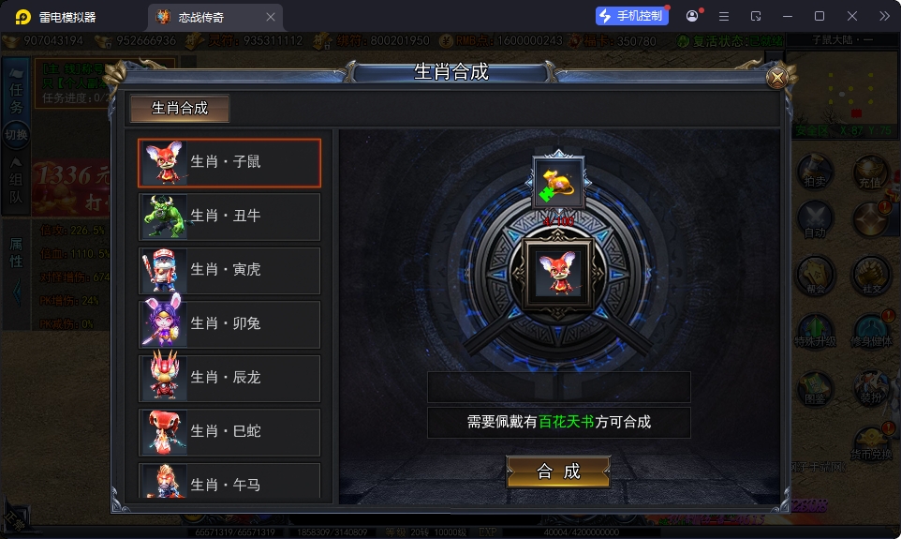Viewport: 901px width, 539px height.
Task: Pick the 生肖·午马 horse entry
Action: coord(229,481)
